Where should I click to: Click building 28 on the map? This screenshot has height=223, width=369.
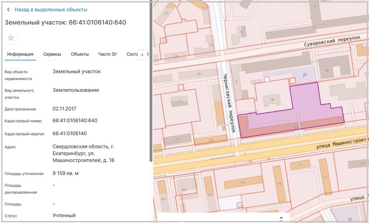[x=211, y=140]
